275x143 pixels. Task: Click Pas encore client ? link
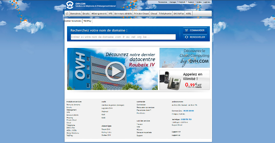pos(144,110)
